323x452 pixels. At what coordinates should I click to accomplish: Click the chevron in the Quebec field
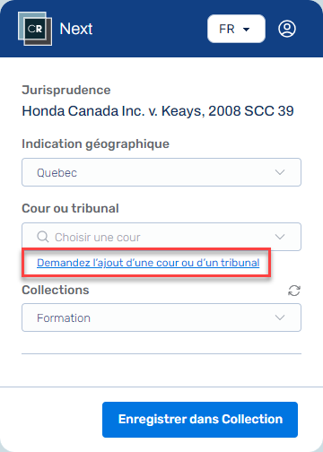(280, 172)
